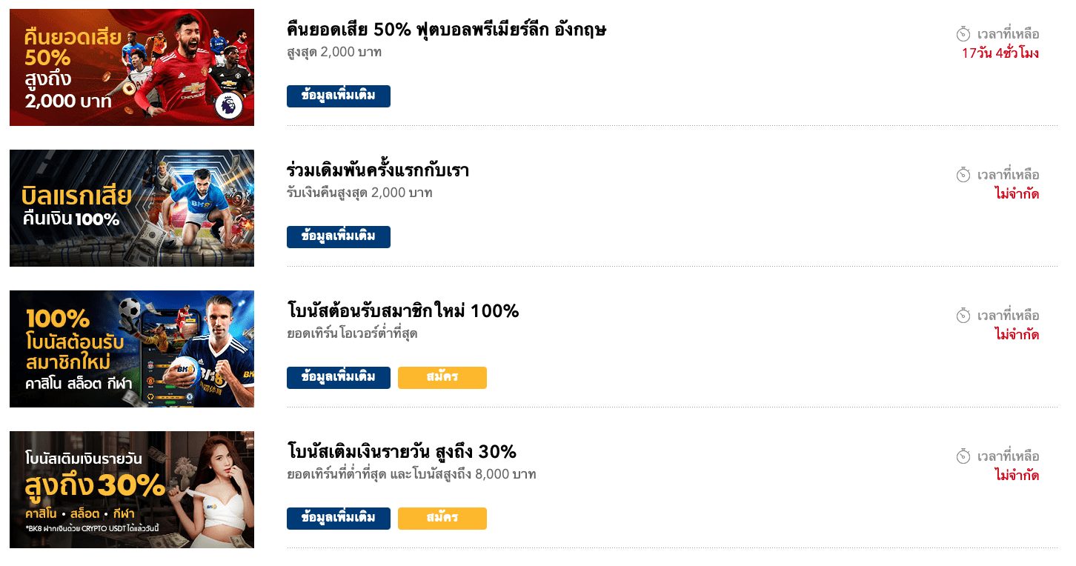Click ข้อมูลเพิ่มเติม for first-bet refund promotion
Screen dimensions: 1076x566
(x=339, y=236)
